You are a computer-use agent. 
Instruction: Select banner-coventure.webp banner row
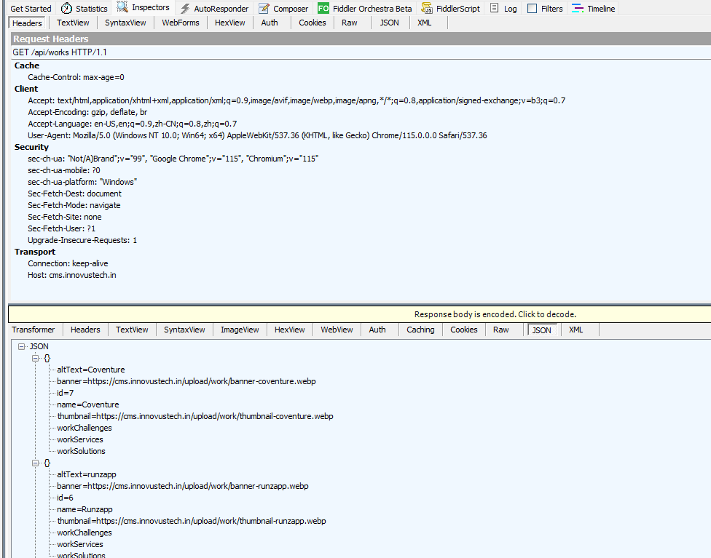pyautogui.click(x=186, y=381)
